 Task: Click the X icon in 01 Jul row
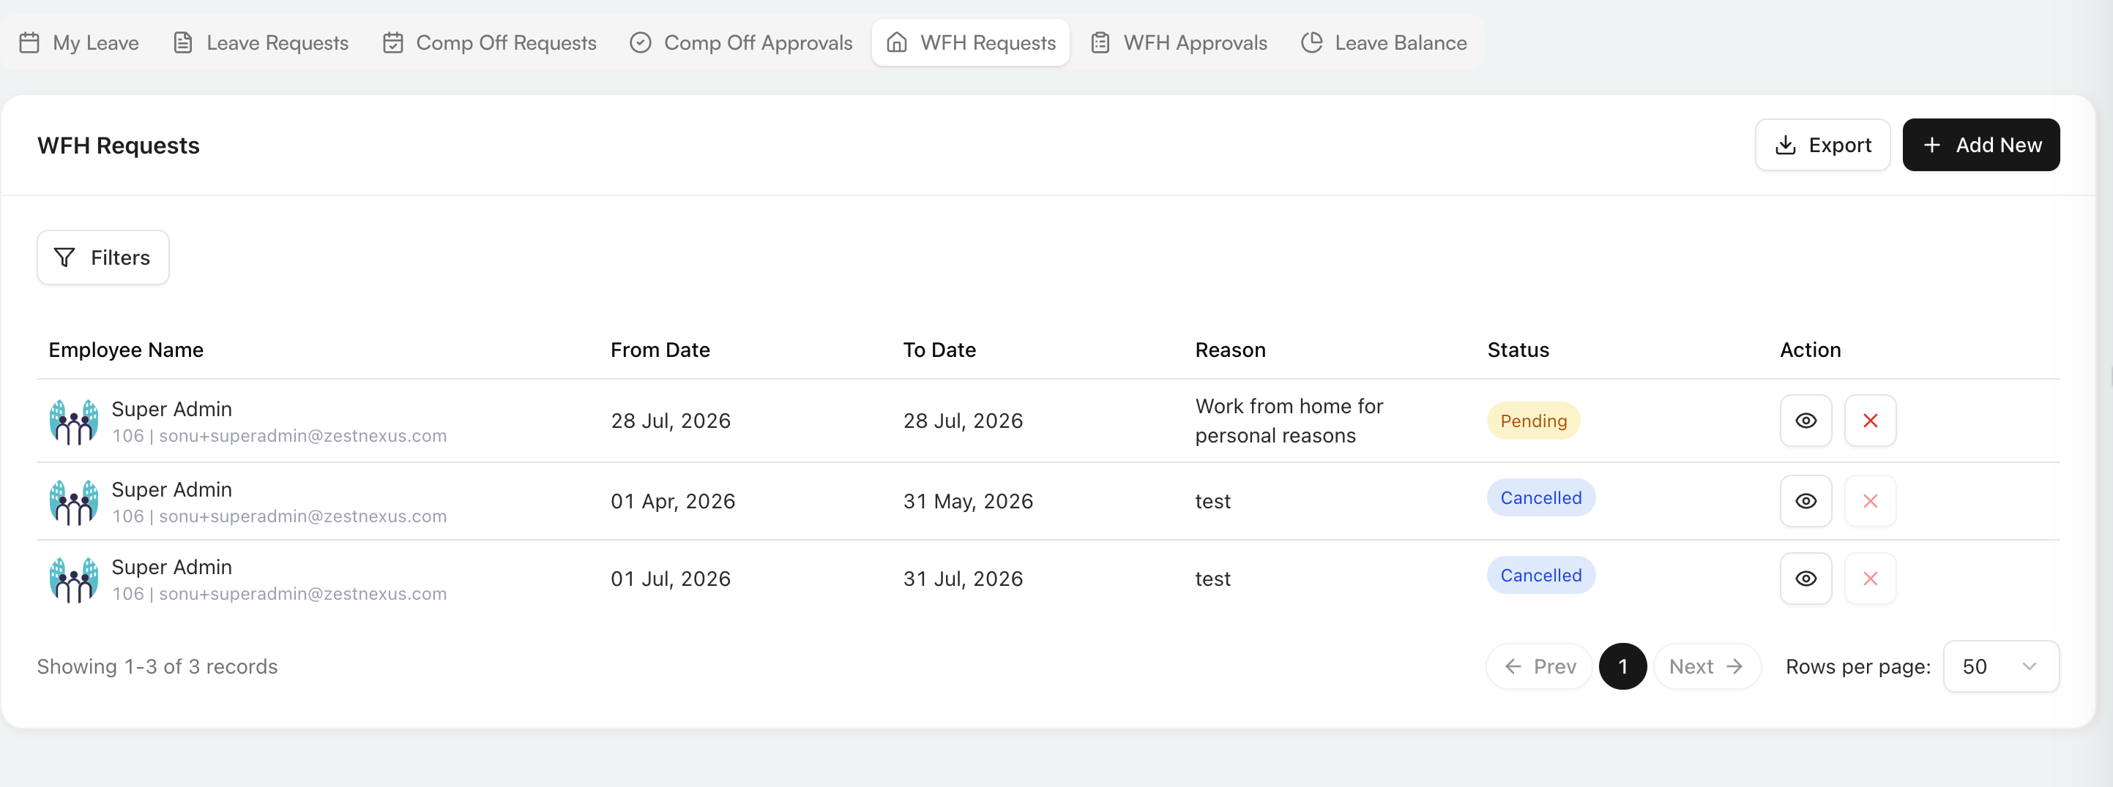[x=1869, y=579]
